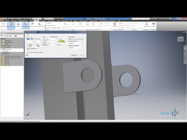Click the Return (Возврат) ribbon button

click(153, 24)
